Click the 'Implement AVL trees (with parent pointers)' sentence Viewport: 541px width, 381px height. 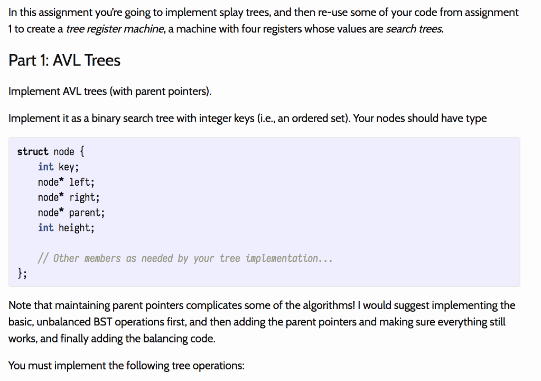pyautogui.click(x=110, y=91)
